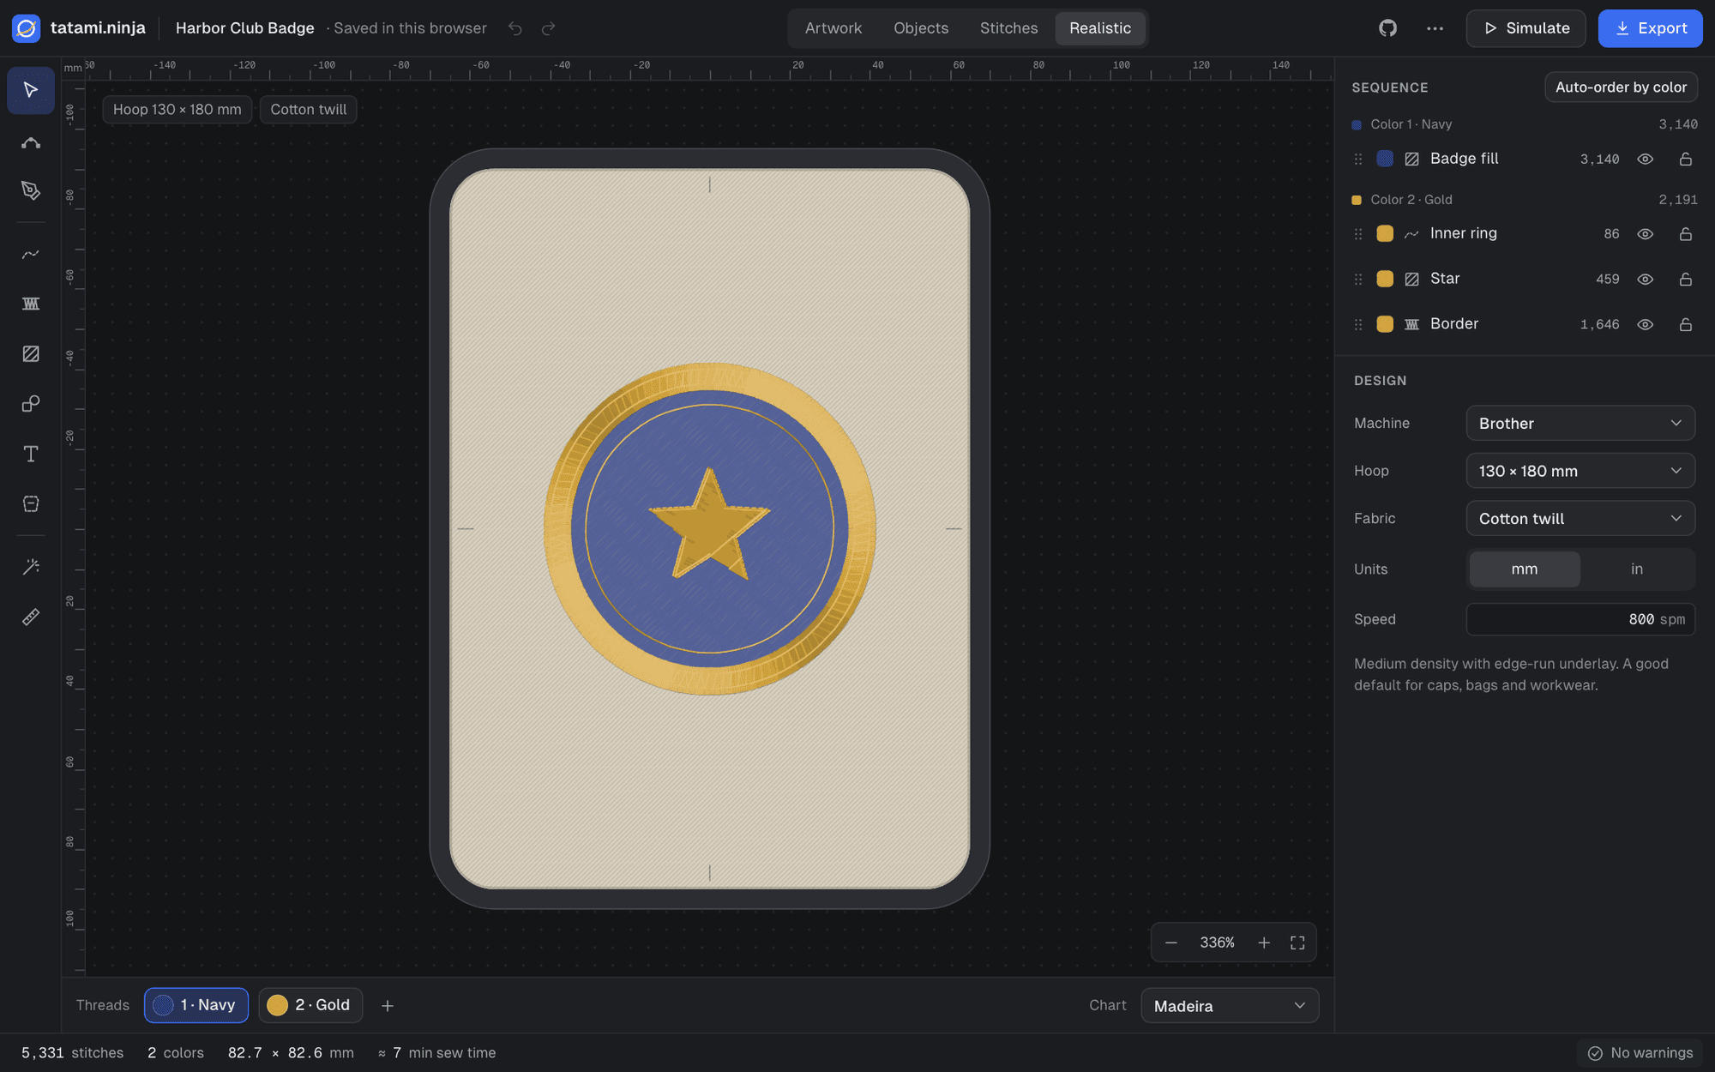Open the GitHub repository icon
This screenshot has height=1072, width=1715.
click(1388, 28)
